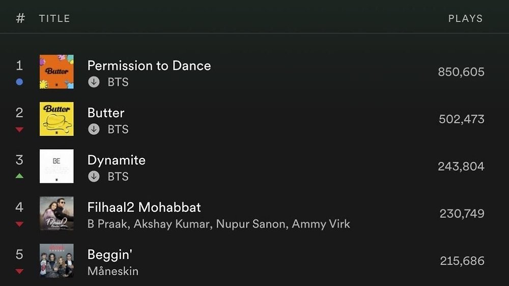Viewport: 509px width, 286px height.
Task: Click the download icon under Dynamite
Action: tap(94, 177)
